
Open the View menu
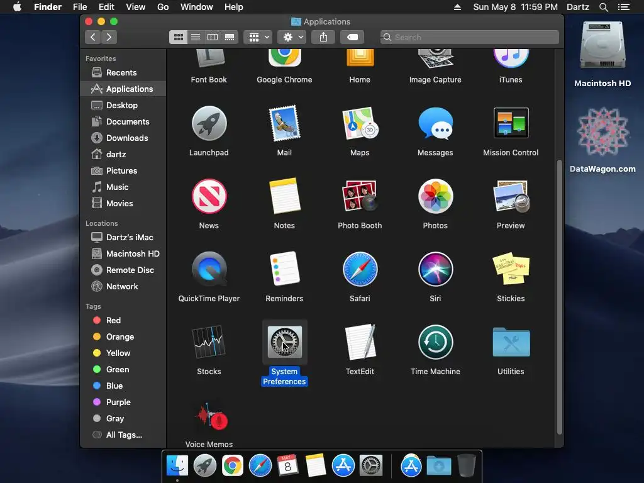coord(136,7)
